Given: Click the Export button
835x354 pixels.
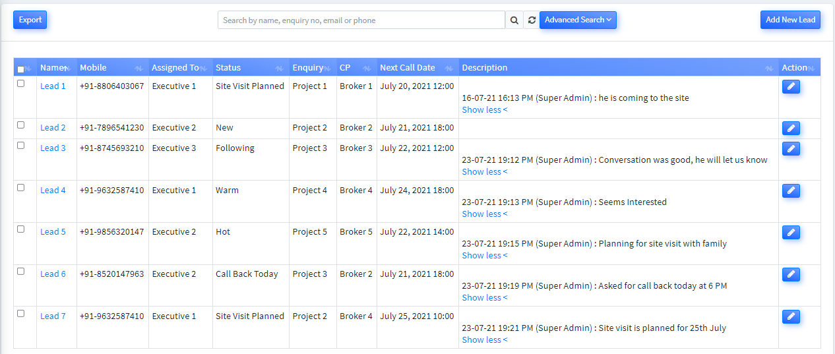Looking at the screenshot, I should pyautogui.click(x=30, y=20).
